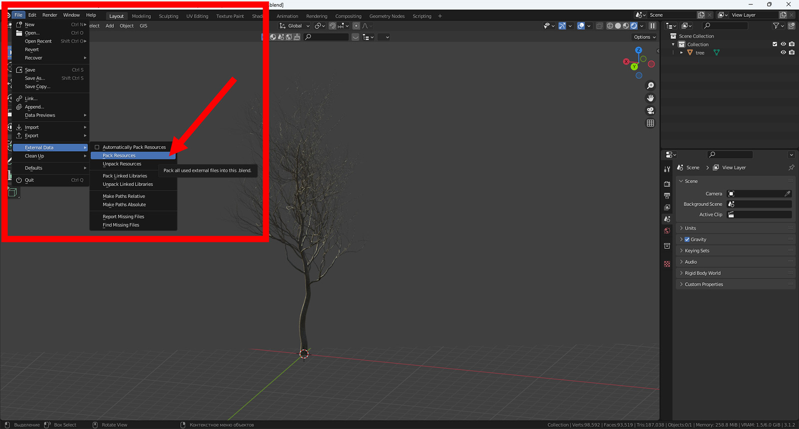Image resolution: width=799 pixels, height=429 pixels.
Task: Open the World properties tab icon
Action: [x=667, y=231]
